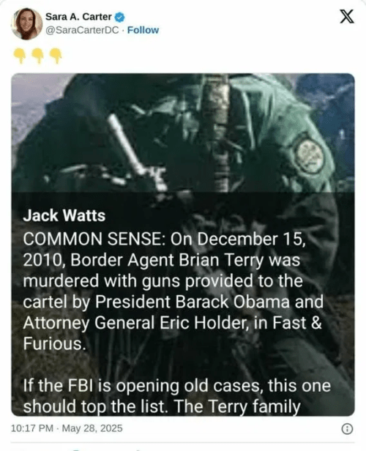Image resolution: width=366 pixels, height=451 pixels.
Task: Open the Sara A. Carter display name
Action: tap(78, 17)
